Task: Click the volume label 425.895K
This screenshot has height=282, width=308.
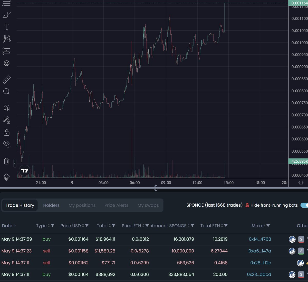Action: pyautogui.click(x=298, y=161)
